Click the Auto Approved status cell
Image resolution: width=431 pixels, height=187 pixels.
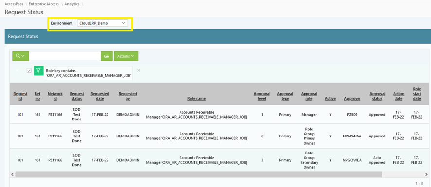[377, 160]
